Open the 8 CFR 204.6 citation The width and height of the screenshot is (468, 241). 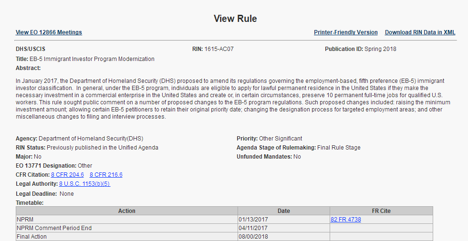[67, 175]
